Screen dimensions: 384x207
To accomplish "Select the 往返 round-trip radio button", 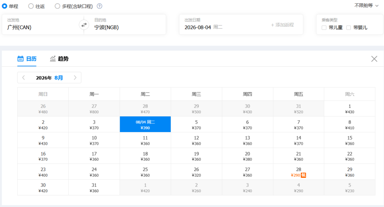I will pyautogui.click(x=31, y=6).
